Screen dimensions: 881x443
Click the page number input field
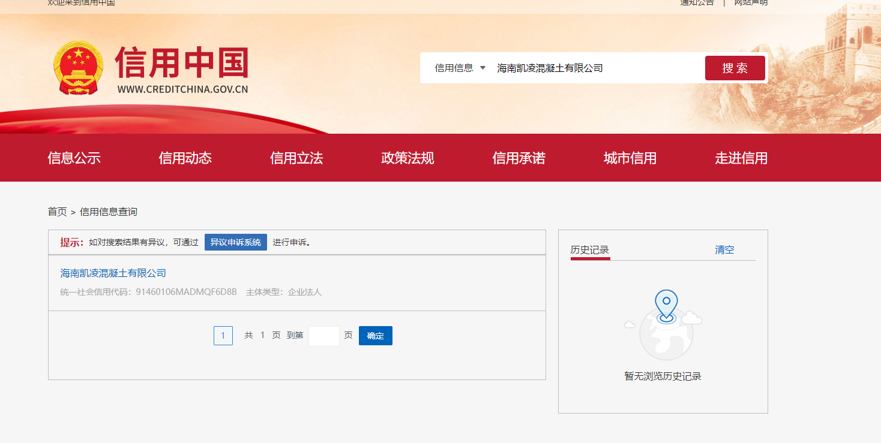pyautogui.click(x=324, y=336)
